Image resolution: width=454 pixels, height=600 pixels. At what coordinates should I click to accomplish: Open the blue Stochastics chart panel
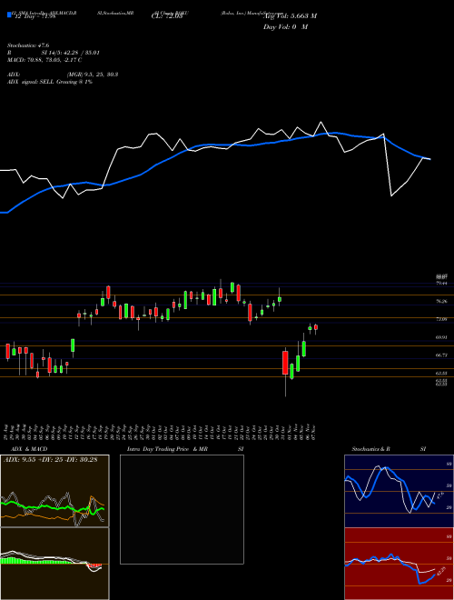[399, 491]
